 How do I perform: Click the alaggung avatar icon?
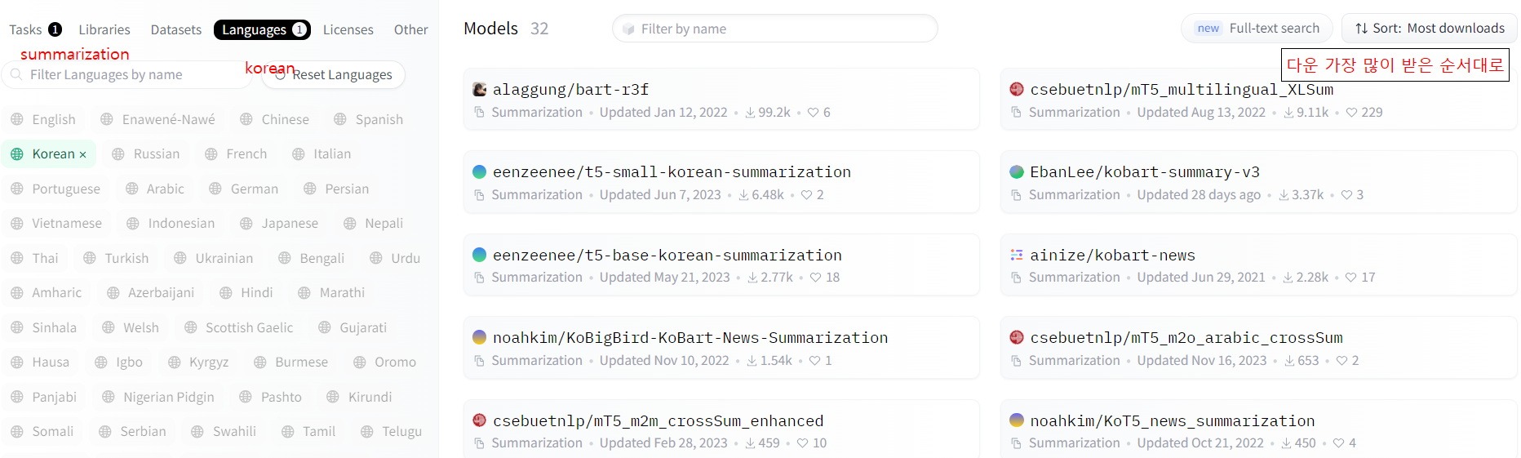480,89
